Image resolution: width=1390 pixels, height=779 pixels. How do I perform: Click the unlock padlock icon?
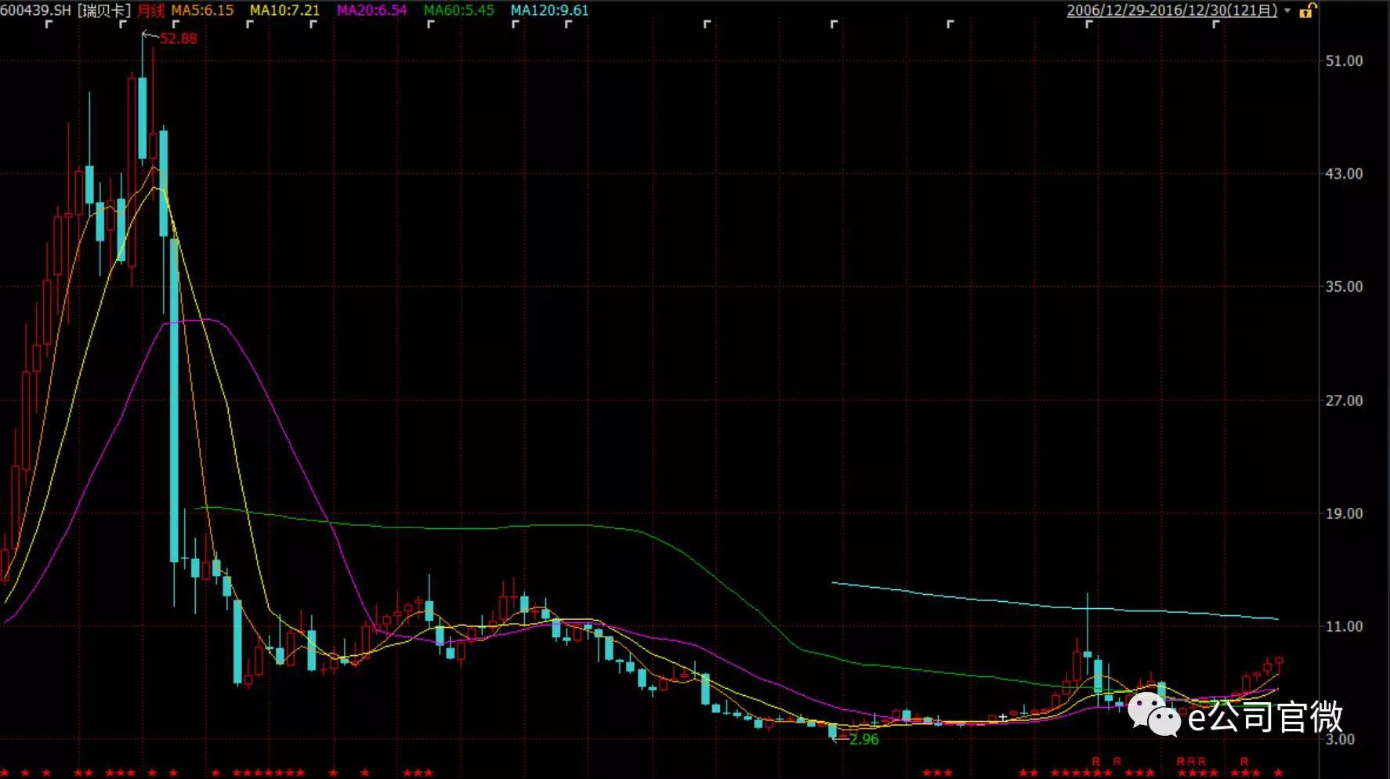point(1307,10)
